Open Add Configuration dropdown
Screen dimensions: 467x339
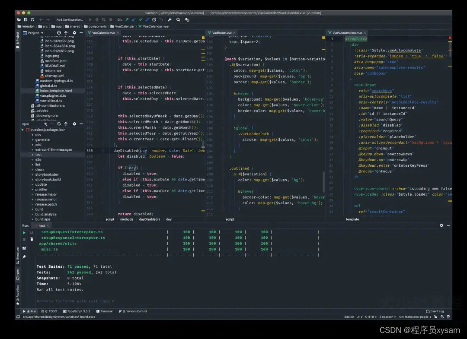[x=70, y=19]
